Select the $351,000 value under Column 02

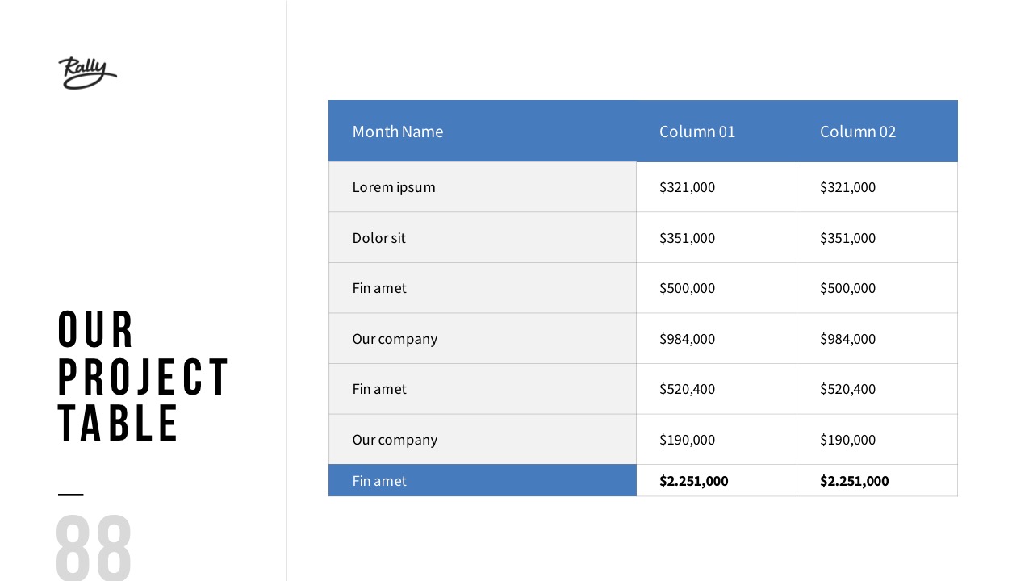[x=847, y=238]
